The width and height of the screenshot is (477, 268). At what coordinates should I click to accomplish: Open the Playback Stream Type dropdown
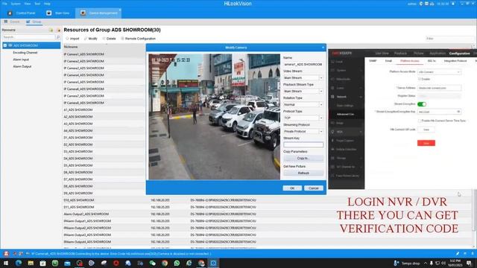tap(303, 91)
